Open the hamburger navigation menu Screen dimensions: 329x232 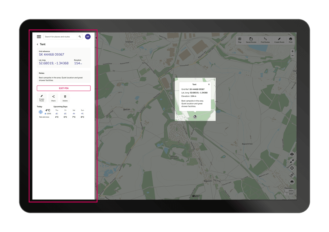click(x=39, y=36)
